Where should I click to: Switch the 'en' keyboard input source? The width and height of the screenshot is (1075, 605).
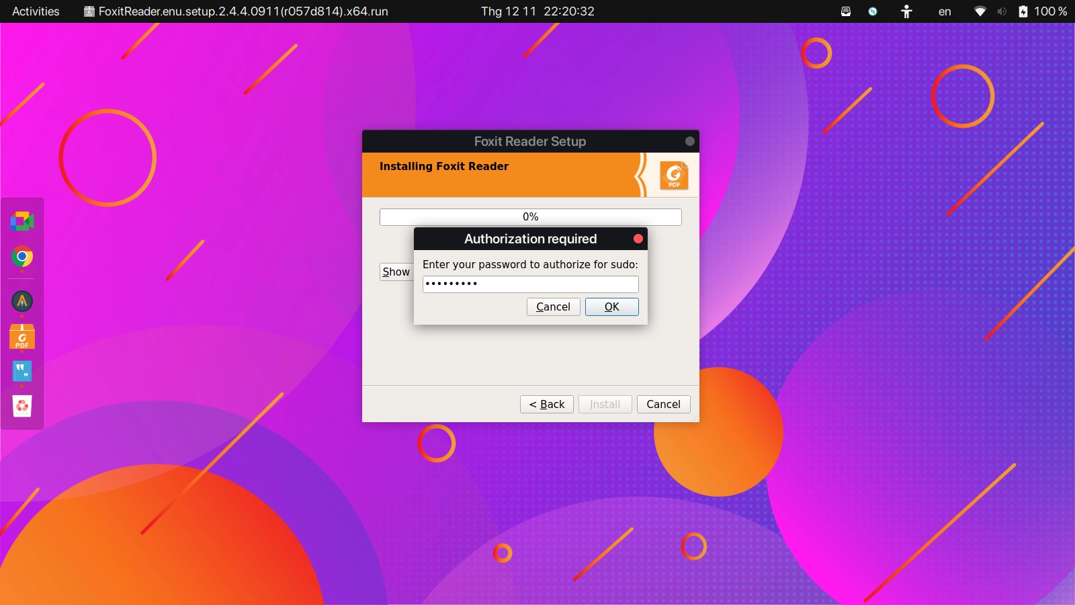945,11
